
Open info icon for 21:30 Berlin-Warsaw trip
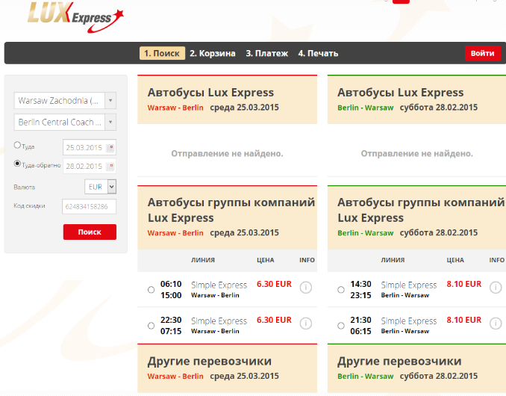click(x=495, y=324)
